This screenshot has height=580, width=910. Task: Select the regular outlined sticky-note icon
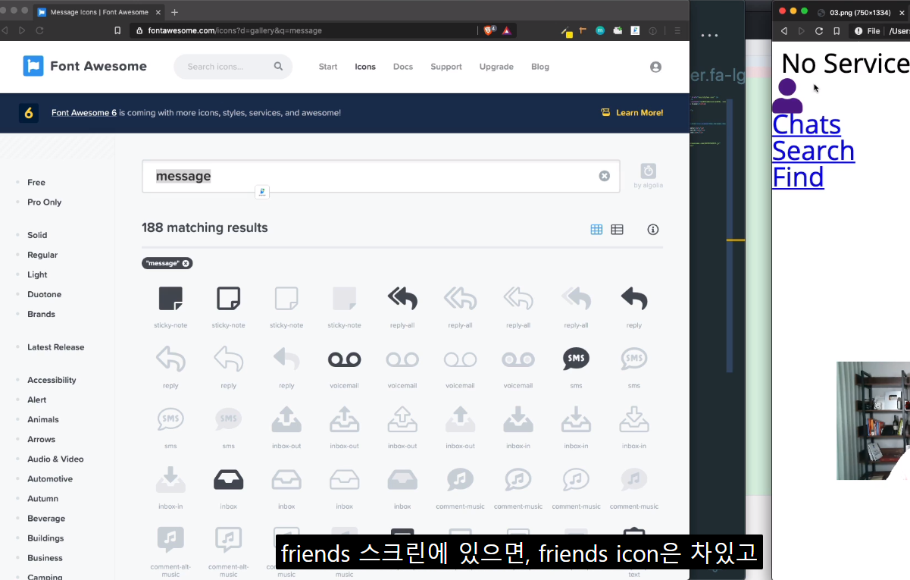point(228,299)
